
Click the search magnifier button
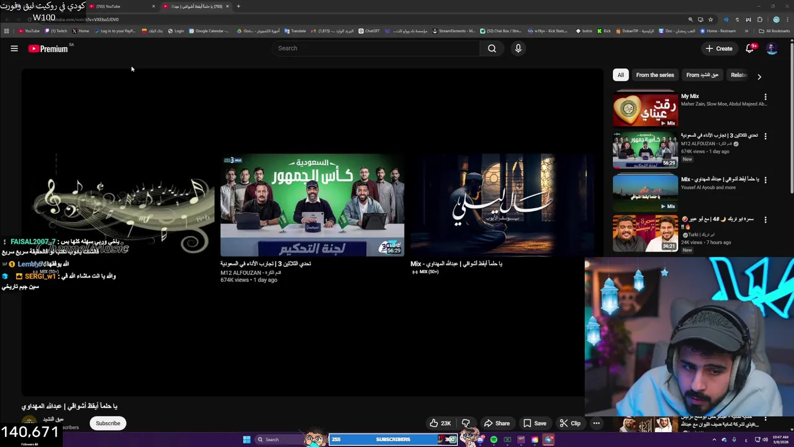[x=492, y=48]
